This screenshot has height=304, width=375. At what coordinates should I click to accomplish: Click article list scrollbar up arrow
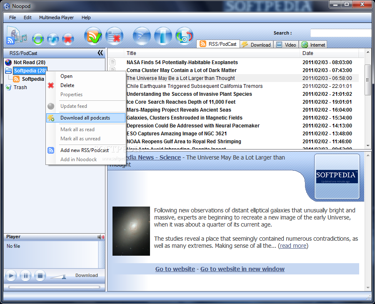[367, 52]
